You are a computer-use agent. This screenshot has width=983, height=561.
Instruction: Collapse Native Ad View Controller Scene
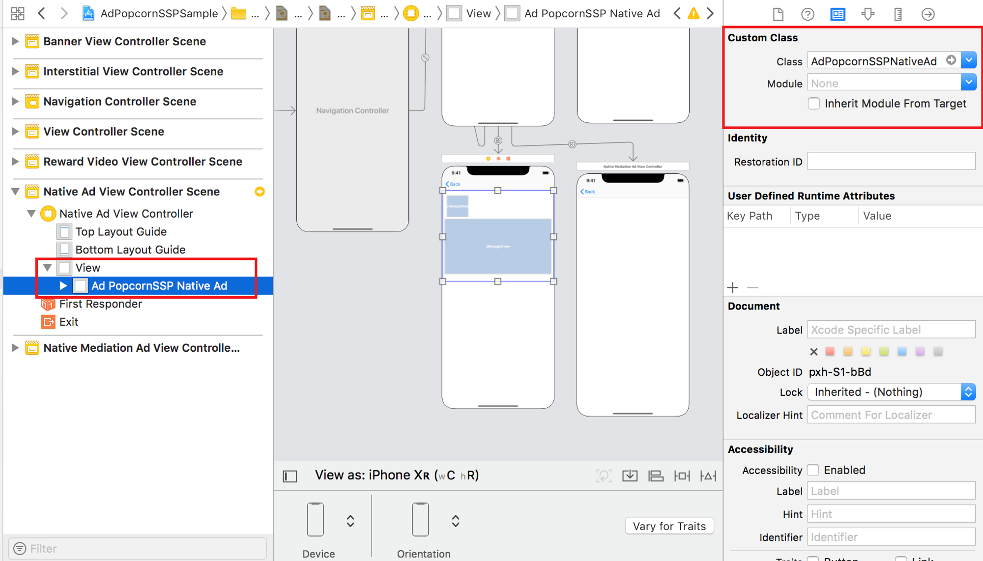15,192
